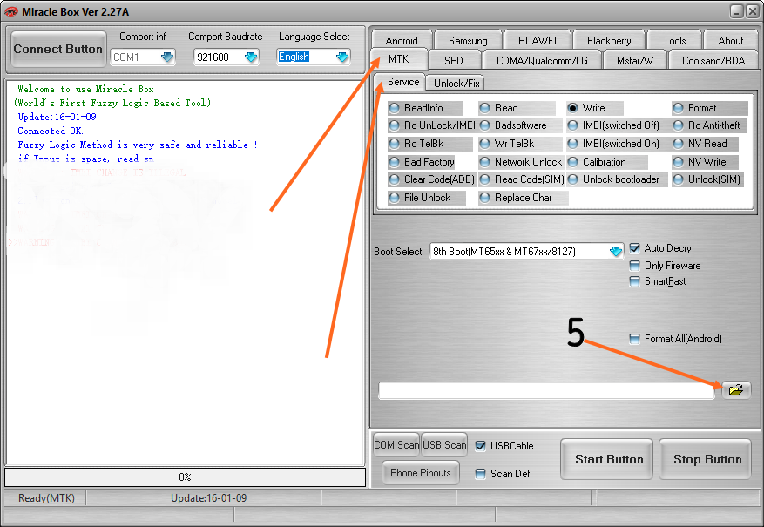Switch to the Tools tab
764x527 pixels.
point(674,40)
